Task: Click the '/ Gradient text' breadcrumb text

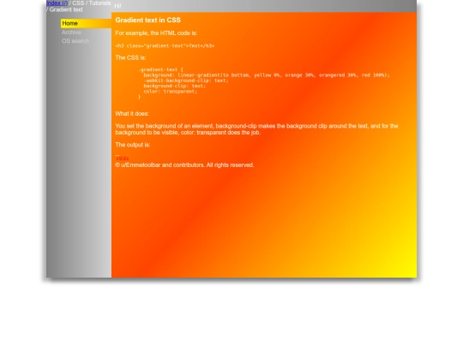Action: [64, 9]
